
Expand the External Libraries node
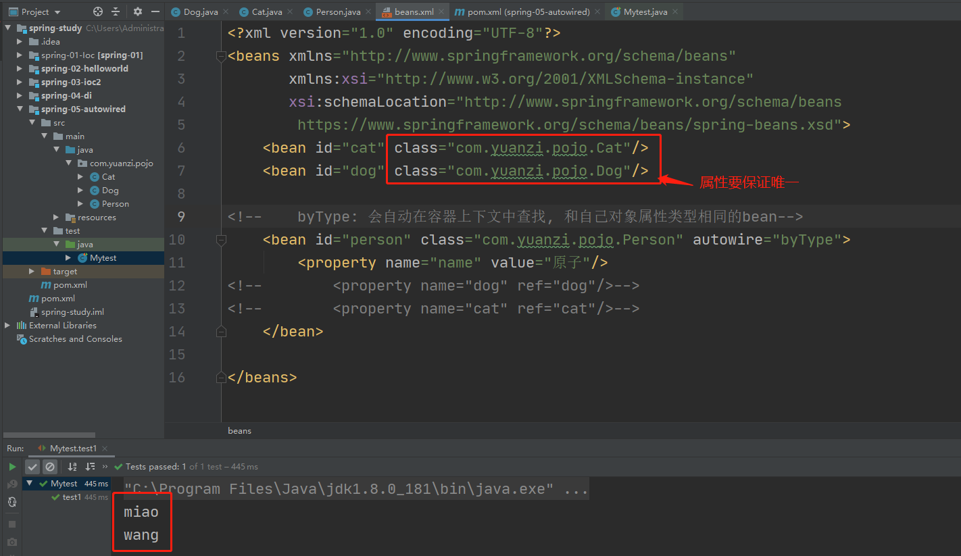[x=8, y=326]
